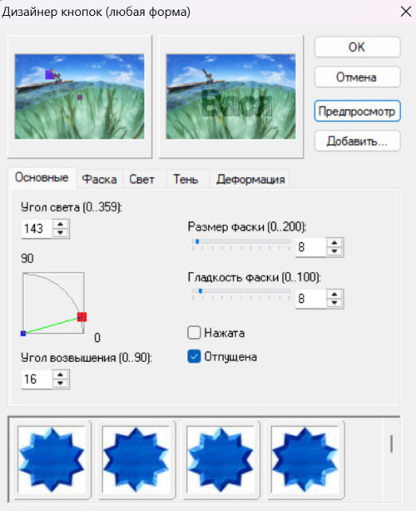Click the source image preview
Image resolution: width=416 pixels, height=511 pixels.
(80, 97)
